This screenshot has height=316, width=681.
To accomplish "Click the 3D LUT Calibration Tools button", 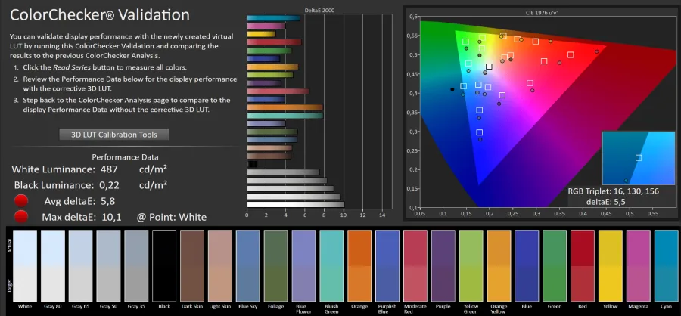I will click(x=114, y=135).
